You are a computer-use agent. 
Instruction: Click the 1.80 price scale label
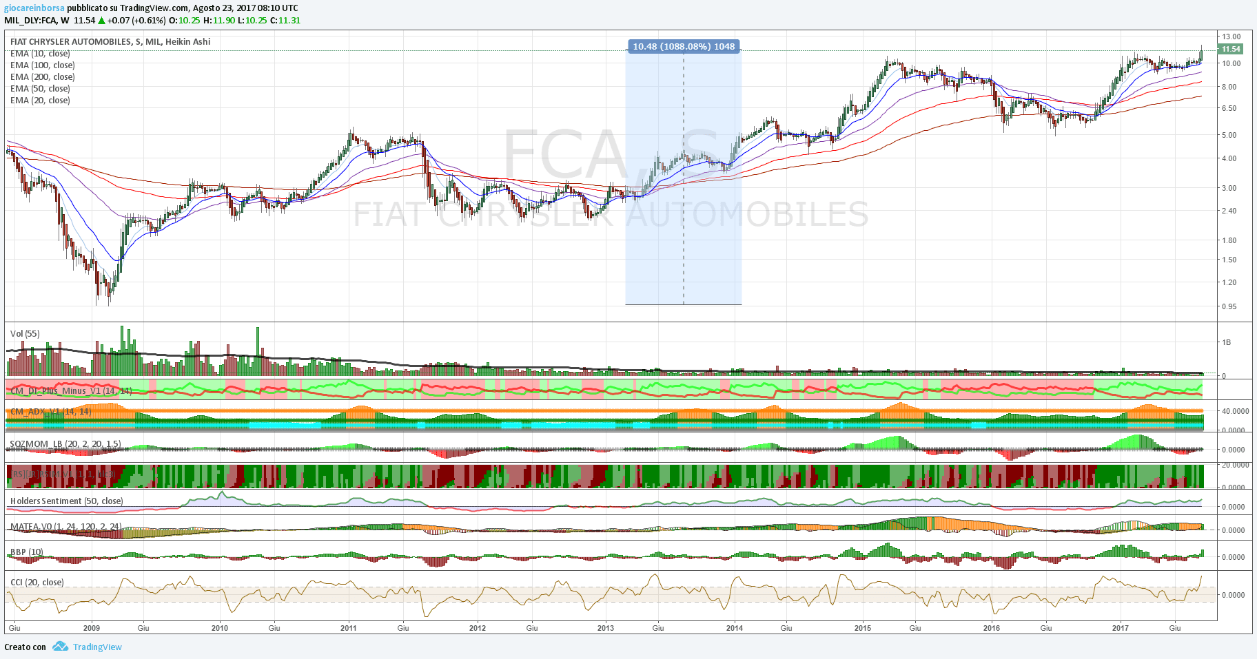(x=1229, y=240)
